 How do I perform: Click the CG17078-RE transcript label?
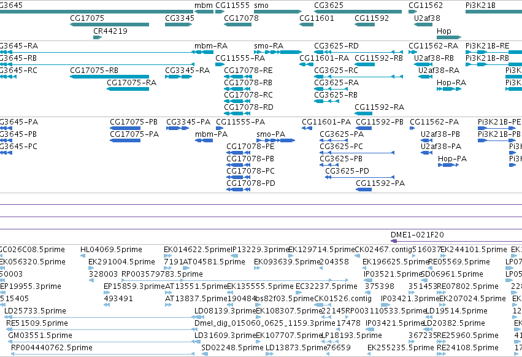(248, 71)
